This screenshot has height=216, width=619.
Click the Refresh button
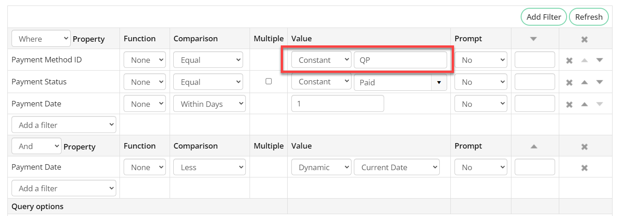(589, 17)
